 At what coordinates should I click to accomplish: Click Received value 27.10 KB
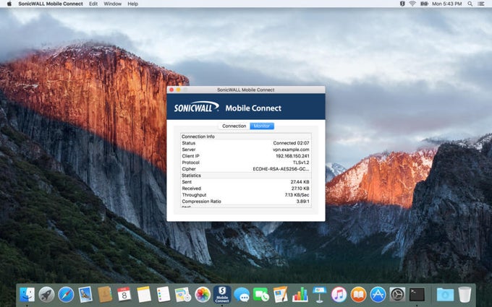coord(300,189)
